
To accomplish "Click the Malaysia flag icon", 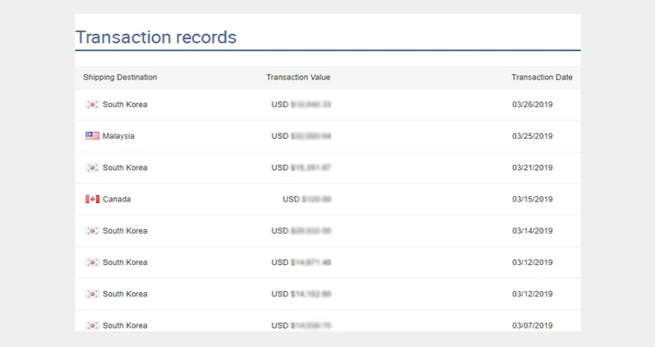I will pyautogui.click(x=93, y=136).
